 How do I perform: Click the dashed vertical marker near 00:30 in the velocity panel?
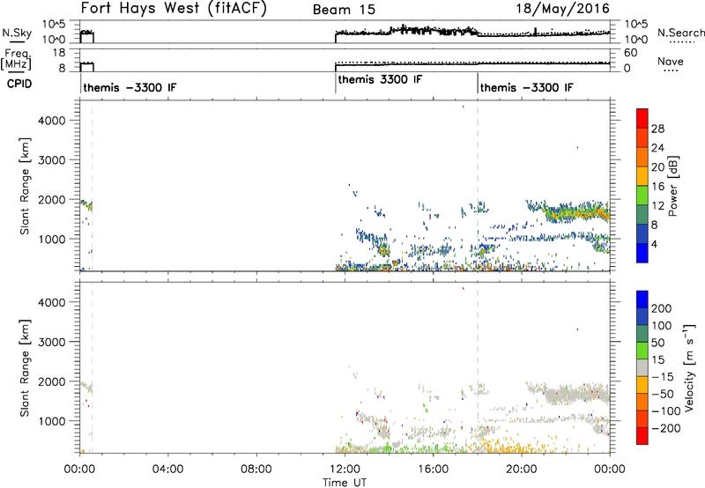pyautogui.click(x=93, y=367)
